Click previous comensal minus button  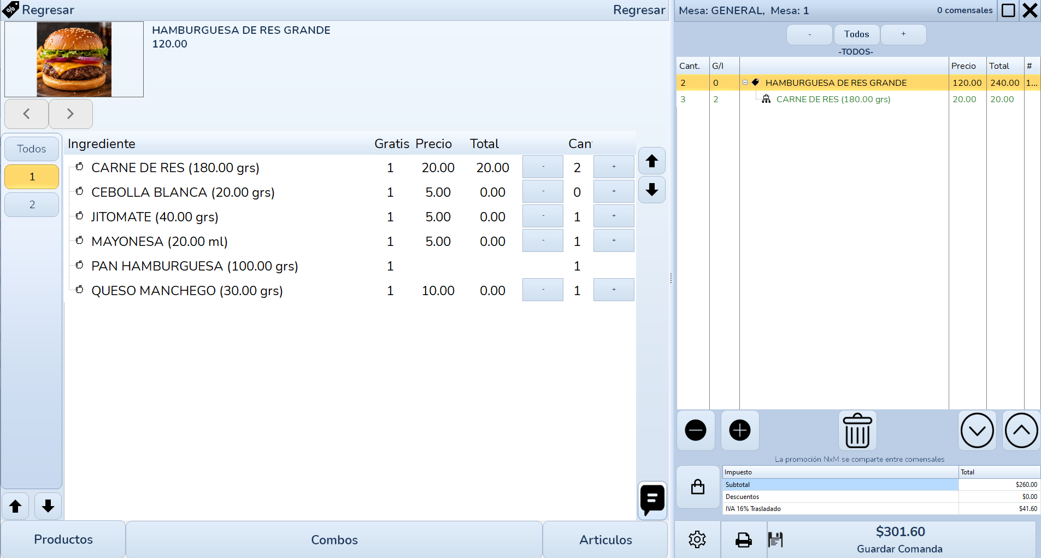click(x=809, y=34)
